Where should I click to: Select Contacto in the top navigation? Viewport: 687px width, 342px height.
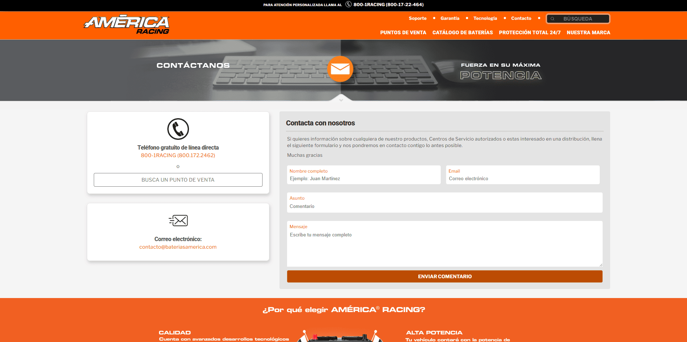[521, 18]
